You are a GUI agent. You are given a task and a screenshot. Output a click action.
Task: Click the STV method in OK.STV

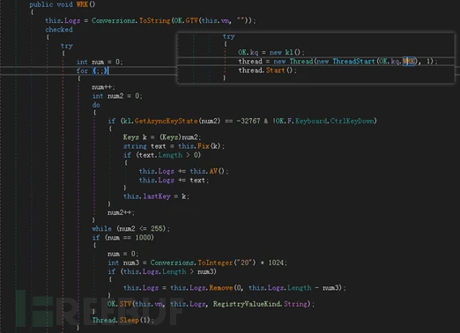(125, 304)
